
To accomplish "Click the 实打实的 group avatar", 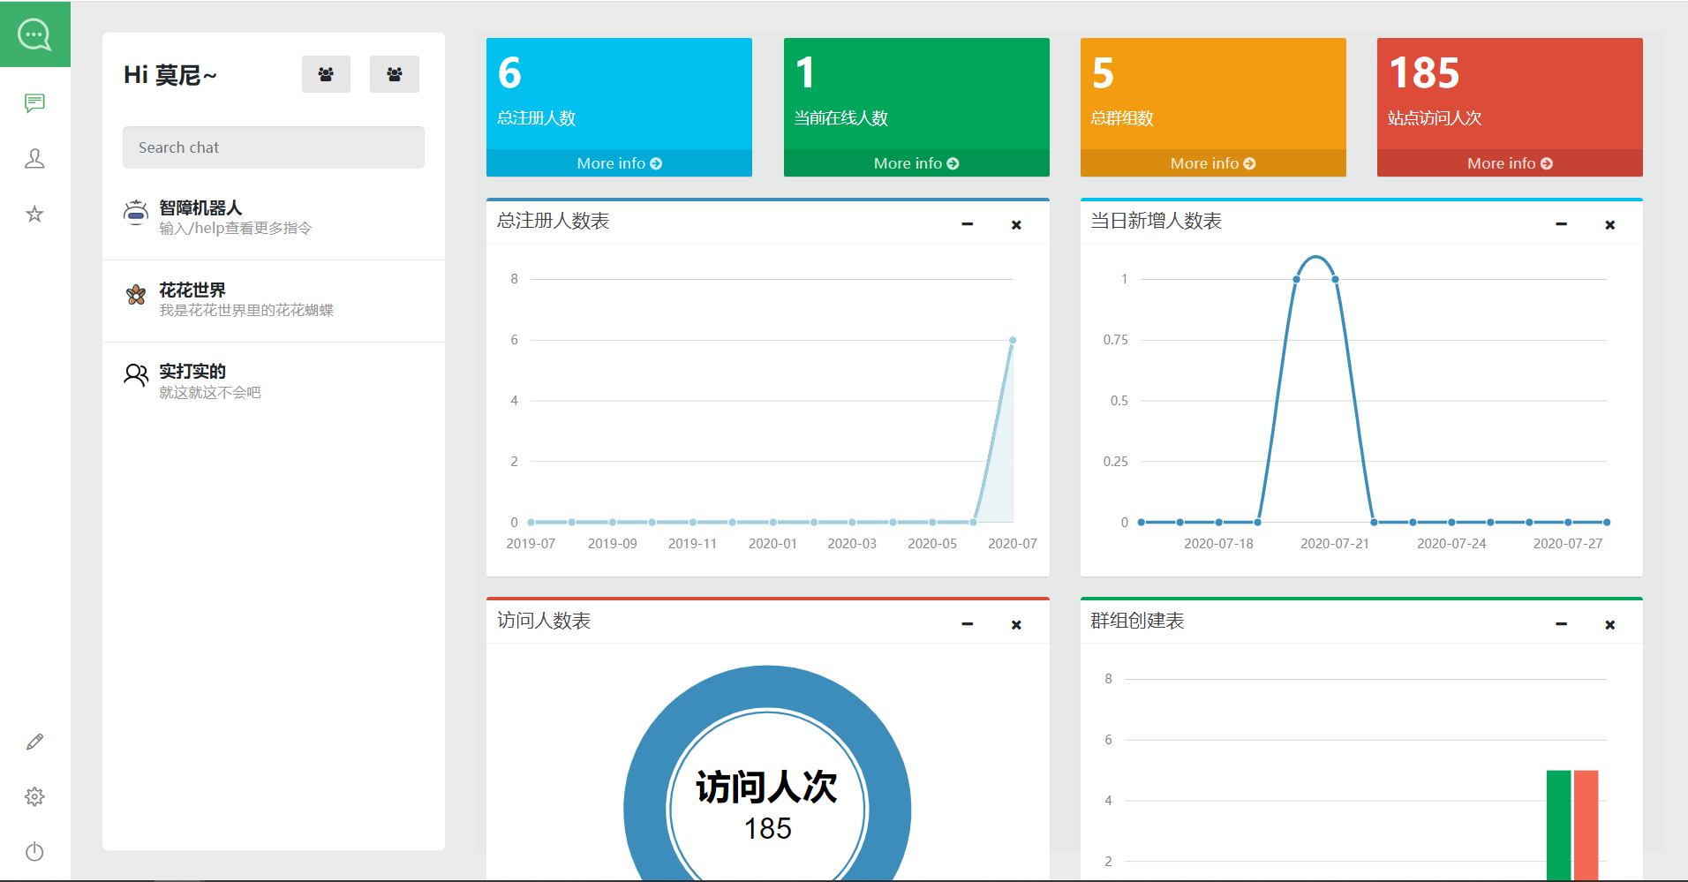I will coord(136,375).
